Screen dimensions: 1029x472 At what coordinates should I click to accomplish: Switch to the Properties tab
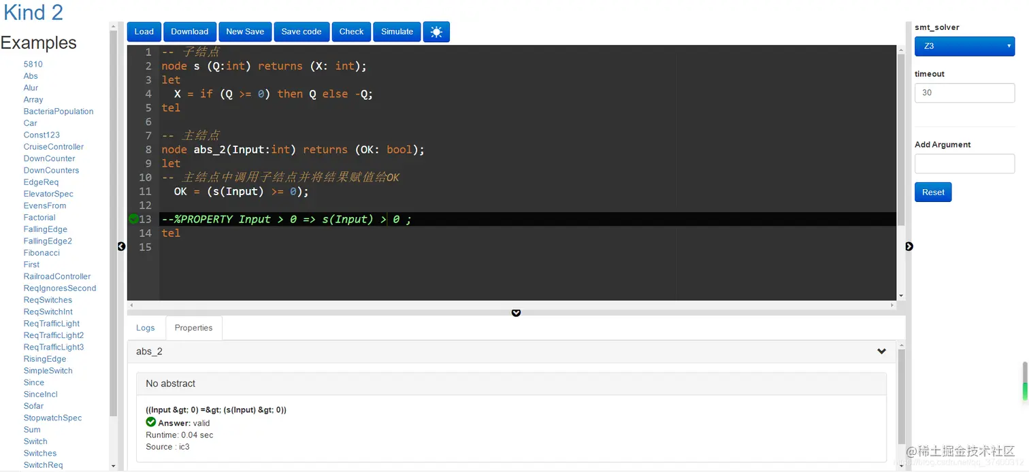tap(194, 328)
